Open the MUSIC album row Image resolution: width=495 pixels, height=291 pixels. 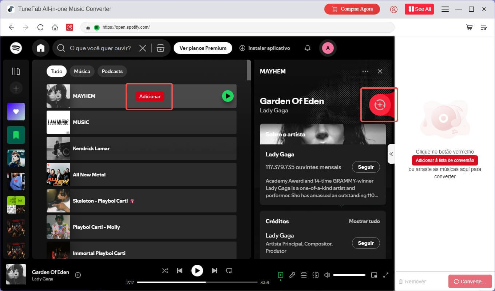pyautogui.click(x=142, y=122)
